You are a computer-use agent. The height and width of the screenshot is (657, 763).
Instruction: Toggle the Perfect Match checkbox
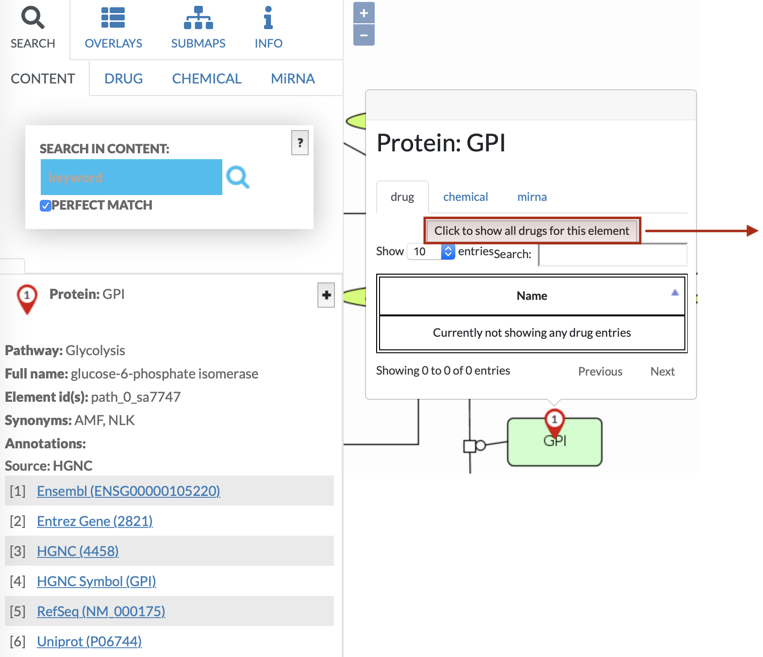pos(45,206)
